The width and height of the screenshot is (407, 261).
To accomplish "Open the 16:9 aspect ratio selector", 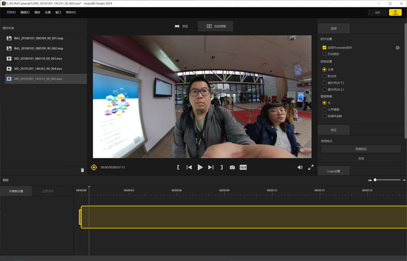I will coord(243,167).
